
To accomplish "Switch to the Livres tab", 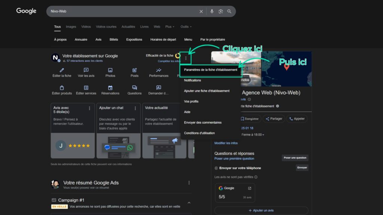I will (144, 27).
